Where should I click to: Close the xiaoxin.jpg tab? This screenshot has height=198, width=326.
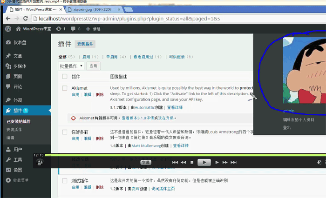point(119,10)
